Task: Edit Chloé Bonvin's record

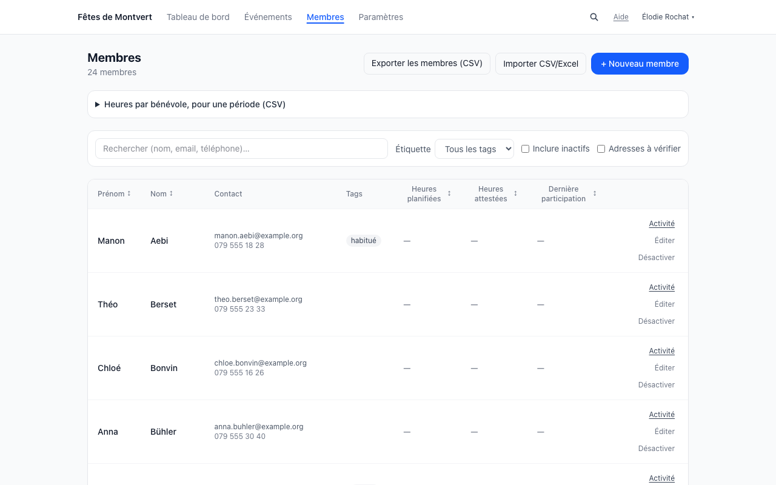Action: point(664,368)
